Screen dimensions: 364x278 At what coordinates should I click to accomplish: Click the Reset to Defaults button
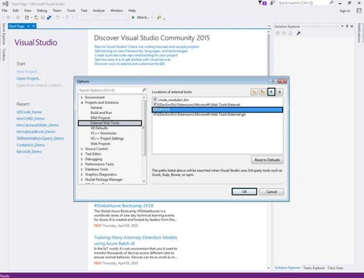tap(267, 160)
